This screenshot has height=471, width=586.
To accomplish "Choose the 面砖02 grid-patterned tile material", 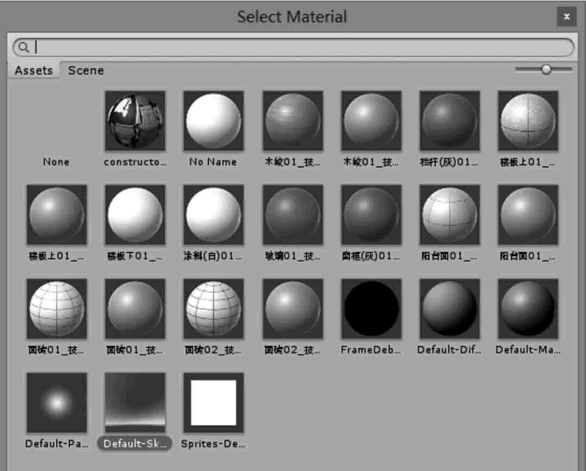I will [x=213, y=309].
